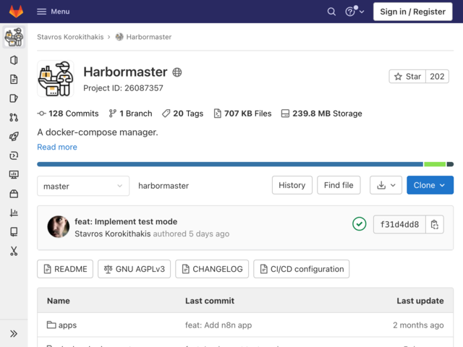Image resolution: width=463 pixels, height=347 pixels.
Task: Open the 20 Tags link
Action: [182, 113]
